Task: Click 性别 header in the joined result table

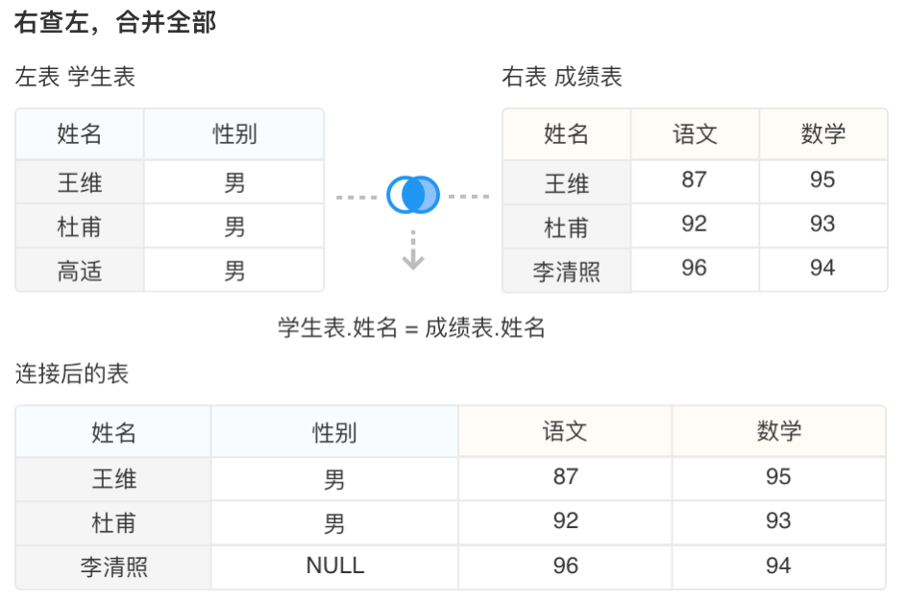Action: tap(334, 432)
